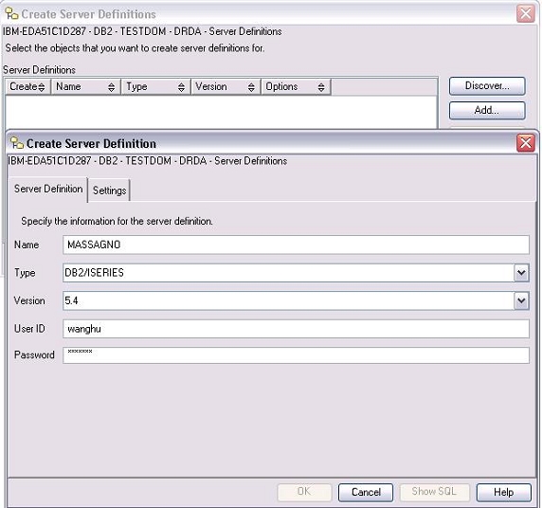Select the Server Definition tab
Screen dimensions: 542x508
(x=48, y=190)
